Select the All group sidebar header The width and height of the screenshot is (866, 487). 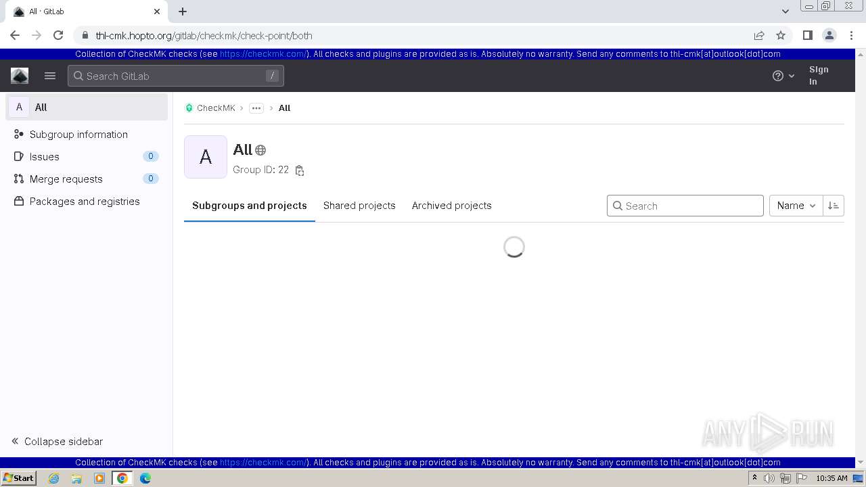click(87, 107)
